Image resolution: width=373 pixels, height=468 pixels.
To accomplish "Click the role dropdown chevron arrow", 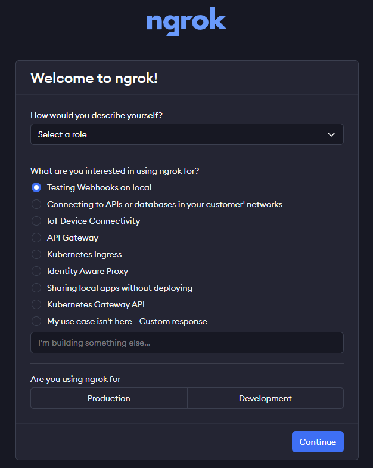I will (331, 134).
